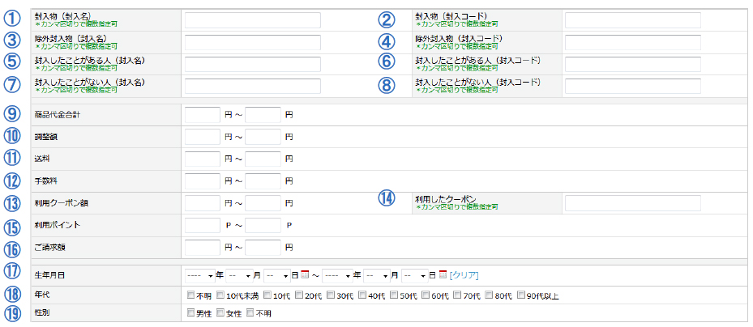
Task: Click the 送料 maximum amount field
Action: pyautogui.click(x=263, y=159)
